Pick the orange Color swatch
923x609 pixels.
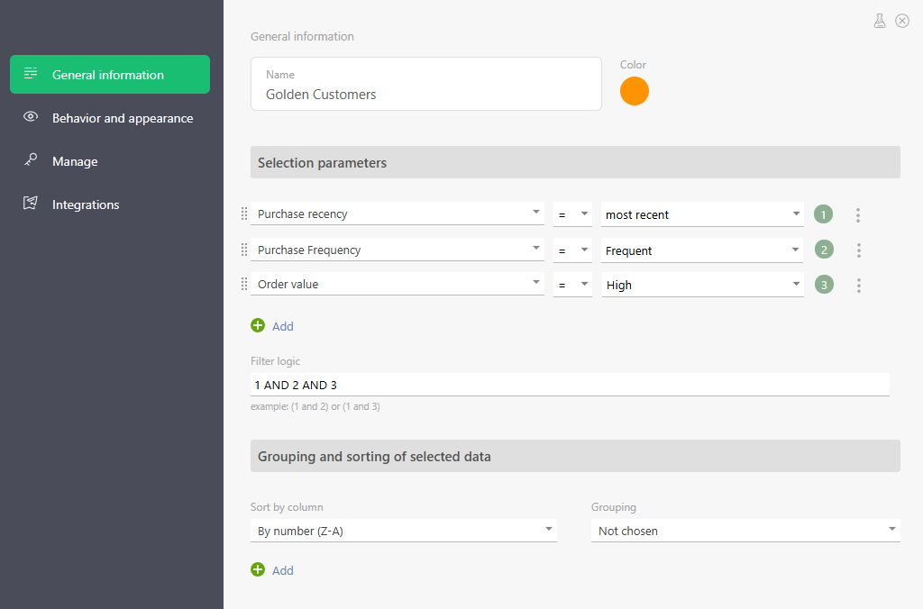pos(634,91)
